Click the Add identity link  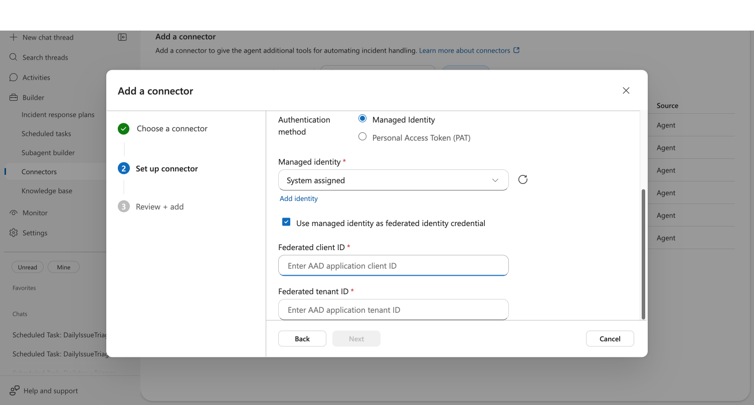[x=299, y=198]
